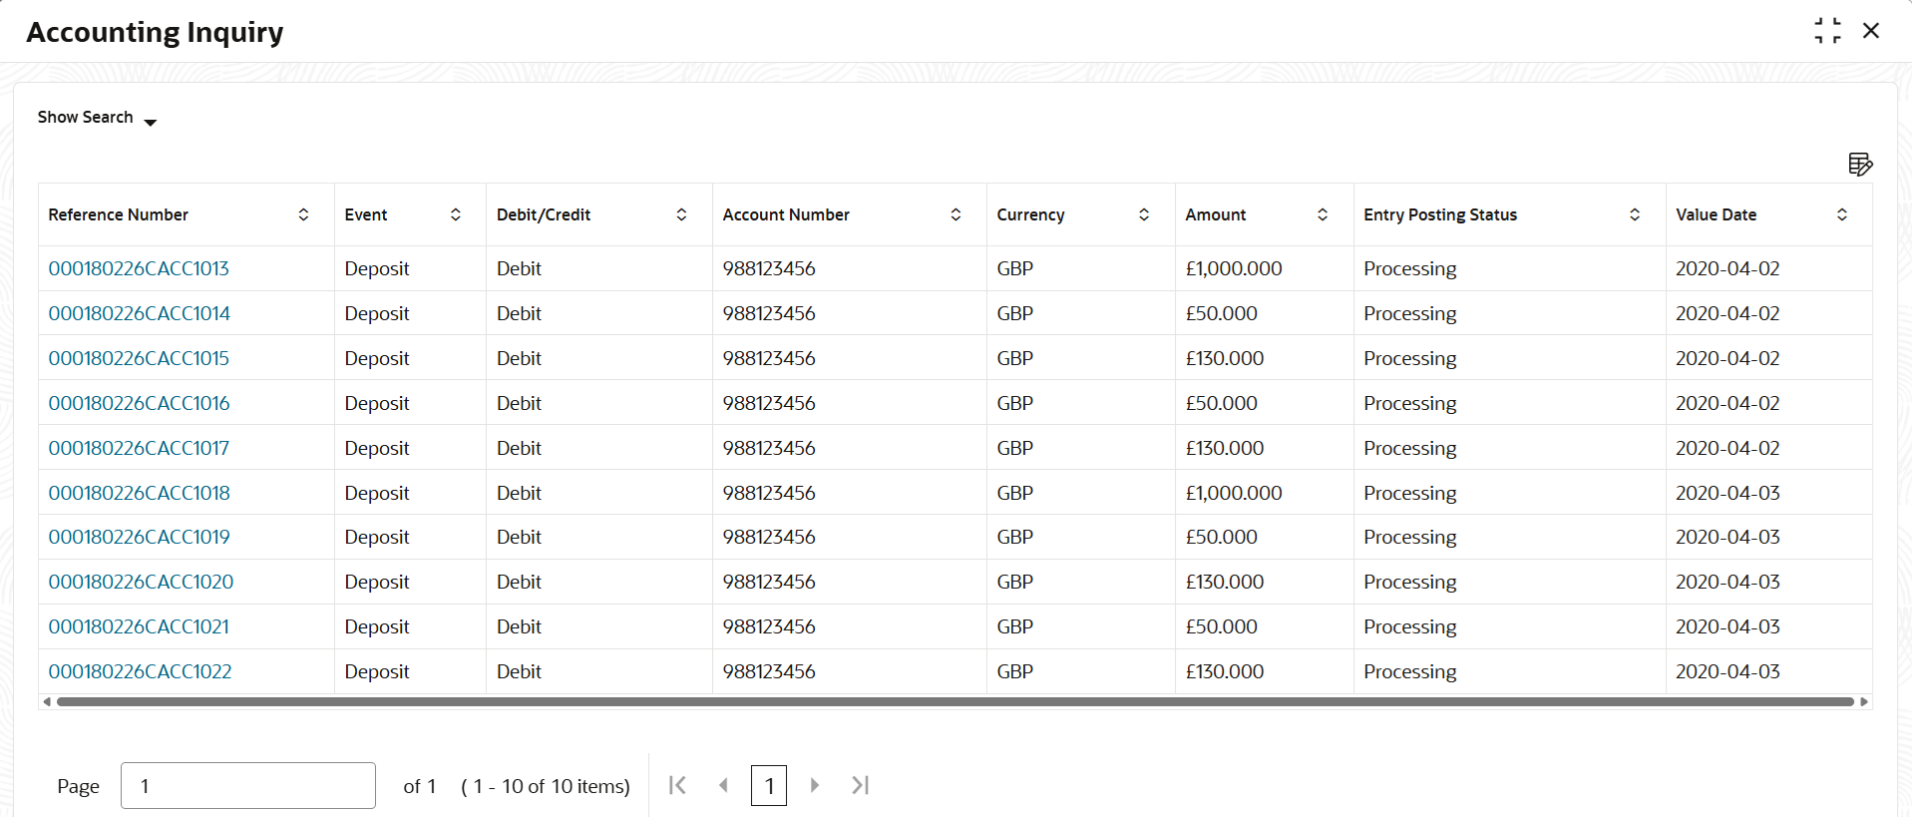Click GBP currency in row CACC1013
The width and height of the screenshot is (1912, 817).
1014,268
